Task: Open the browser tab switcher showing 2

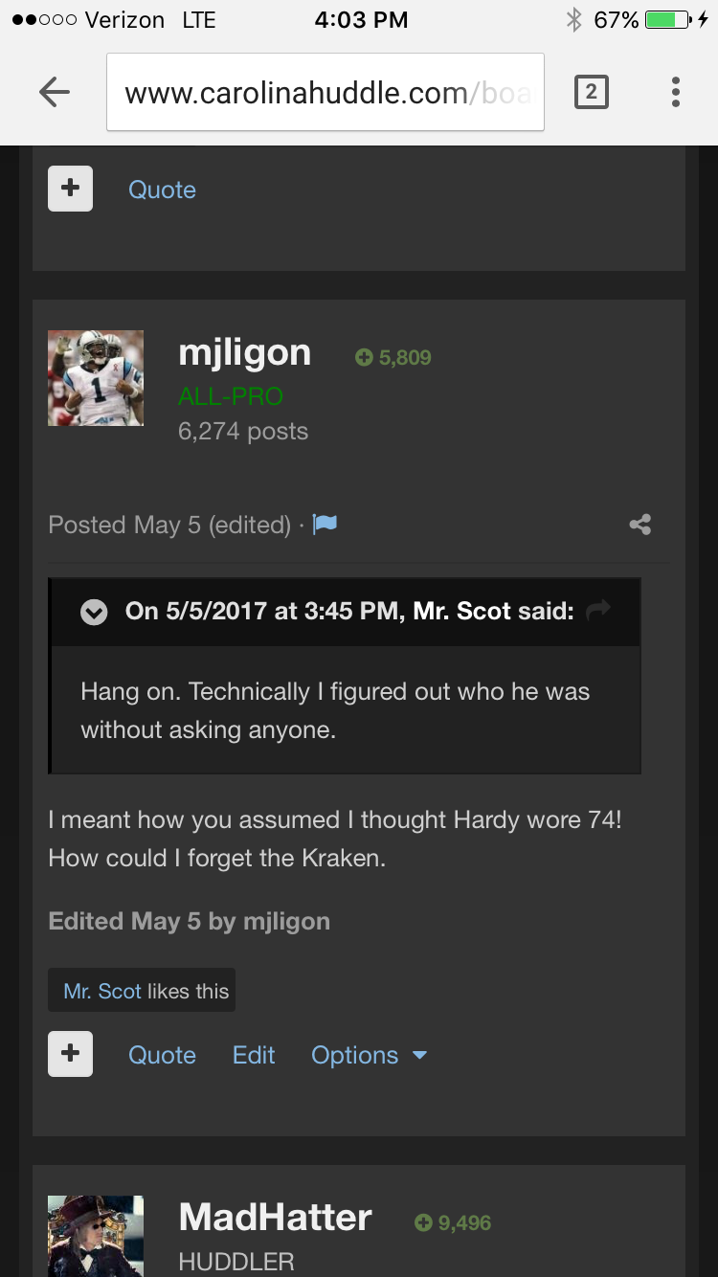Action: (x=591, y=92)
